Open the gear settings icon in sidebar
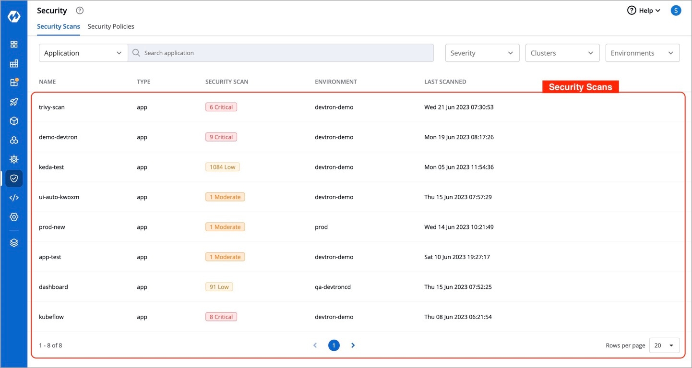Viewport: 692px width, 368px height. [x=14, y=217]
